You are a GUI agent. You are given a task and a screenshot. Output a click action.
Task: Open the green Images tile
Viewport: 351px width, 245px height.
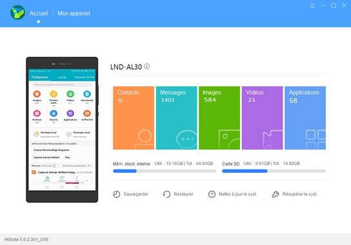[219, 118]
